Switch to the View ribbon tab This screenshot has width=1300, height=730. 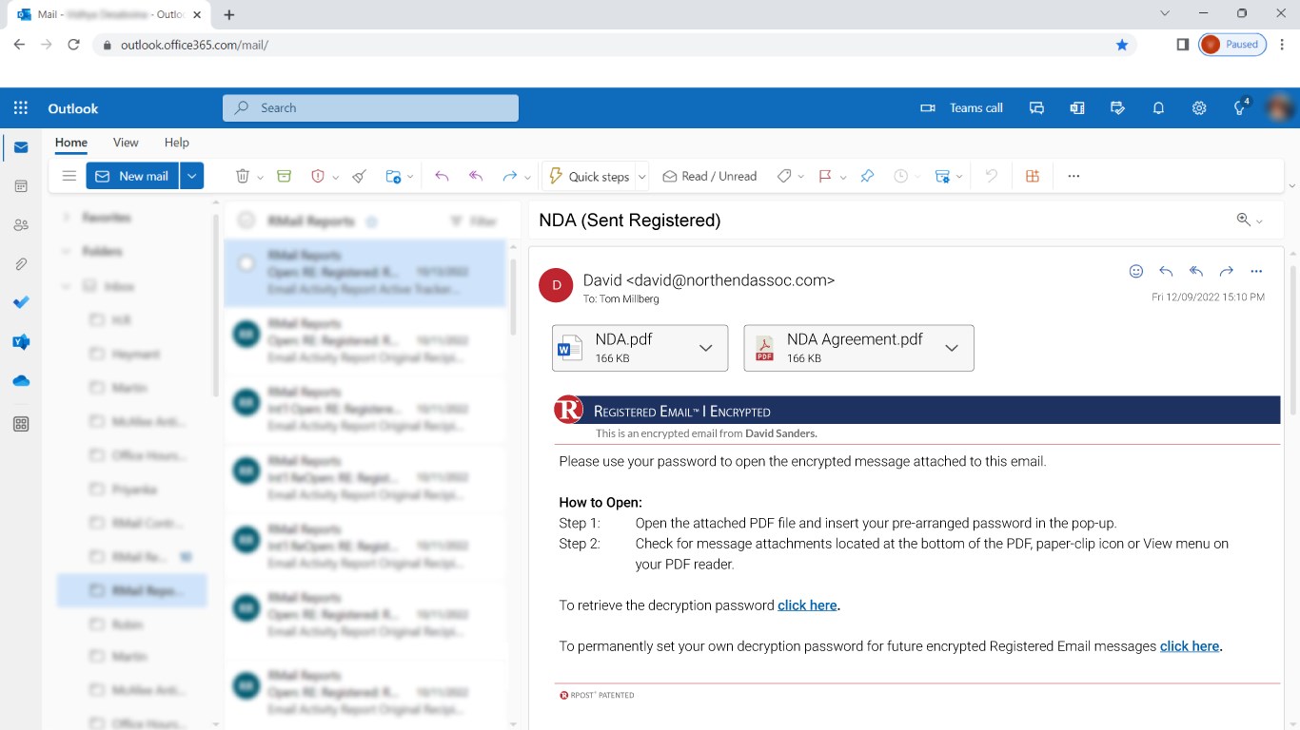pyautogui.click(x=126, y=143)
